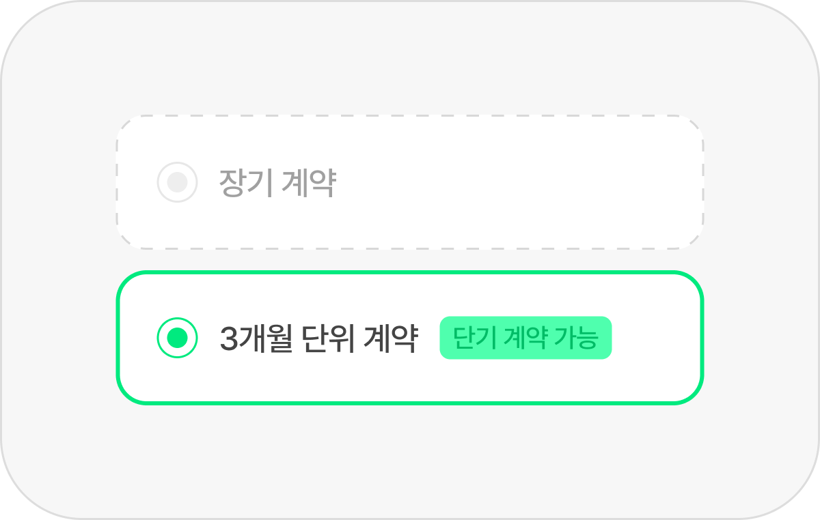The width and height of the screenshot is (820, 520).
Task: Keep 3개월 단위 계약 option selected
Action: pyautogui.click(x=178, y=338)
